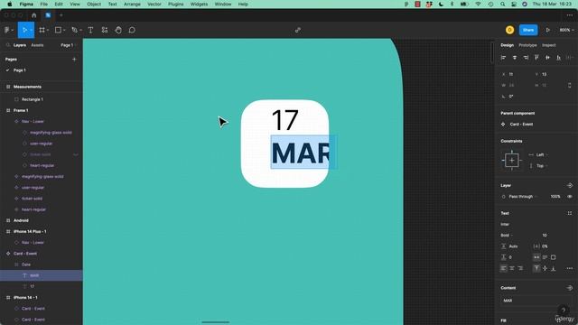This screenshot has width=578, height=325.
Task: Click the layer opacity 100% field
Action: (x=555, y=197)
